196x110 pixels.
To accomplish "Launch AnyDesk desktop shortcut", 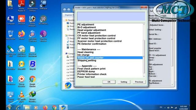I will pos(21,20).
